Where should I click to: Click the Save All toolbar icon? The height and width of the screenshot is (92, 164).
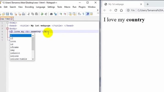coord(11,14)
